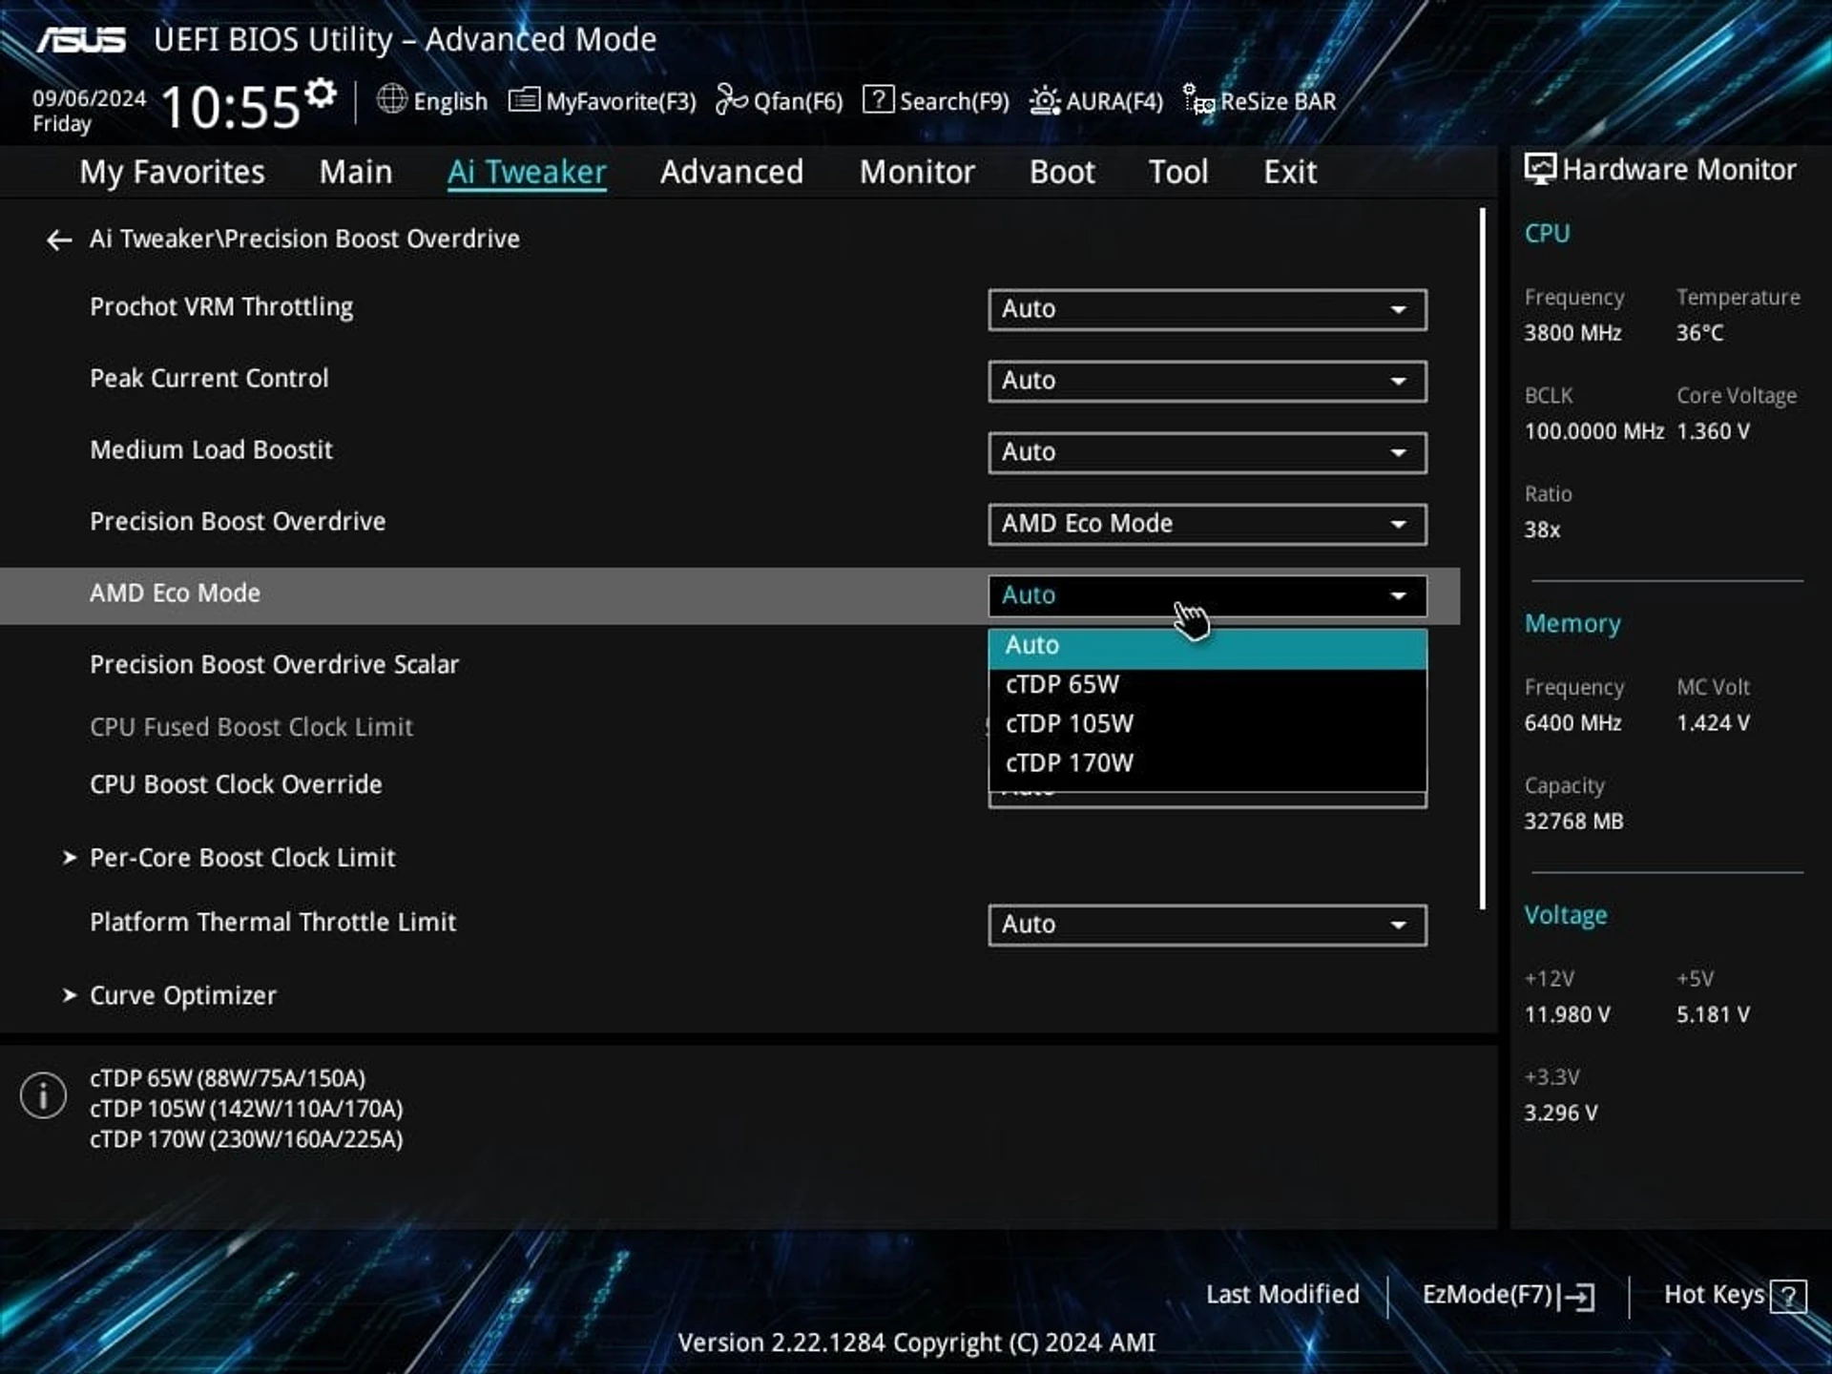Click the BCLK value 100.0000 MHz

(x=1593, y=431)
